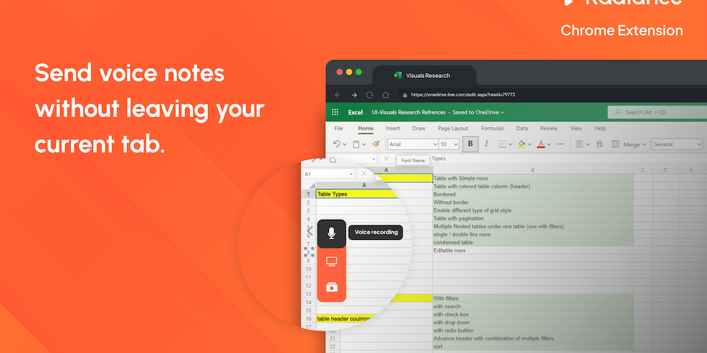Open the Help tab
The height and width of the screenshot is (353, 707).
tap(600, 128)
